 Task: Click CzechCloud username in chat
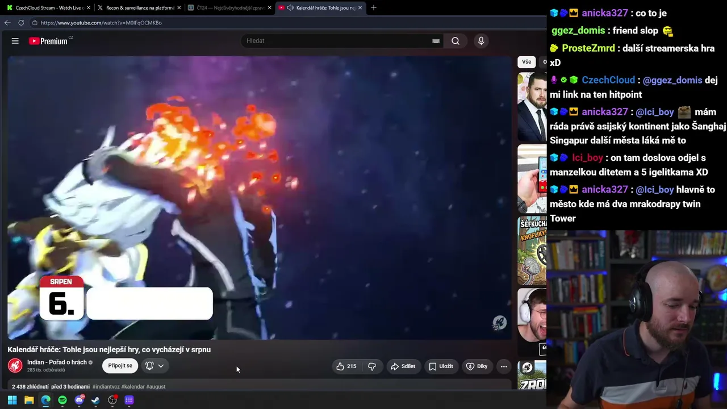pos(608,80)
